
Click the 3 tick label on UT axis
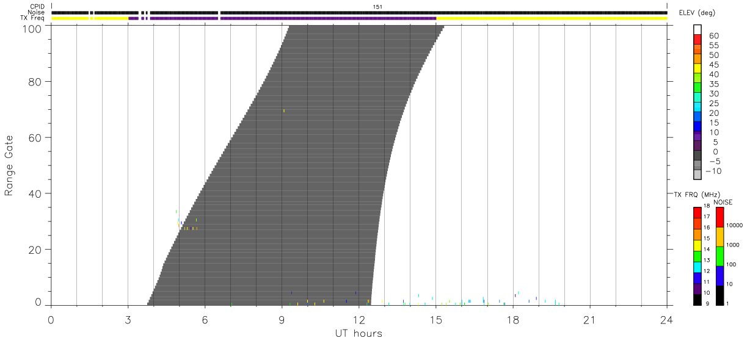[128, 319]
